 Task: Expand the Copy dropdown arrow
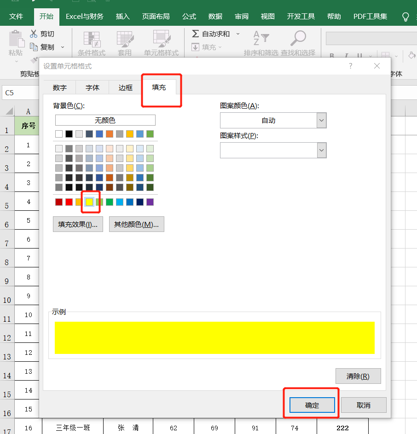(x=63, y=47)
